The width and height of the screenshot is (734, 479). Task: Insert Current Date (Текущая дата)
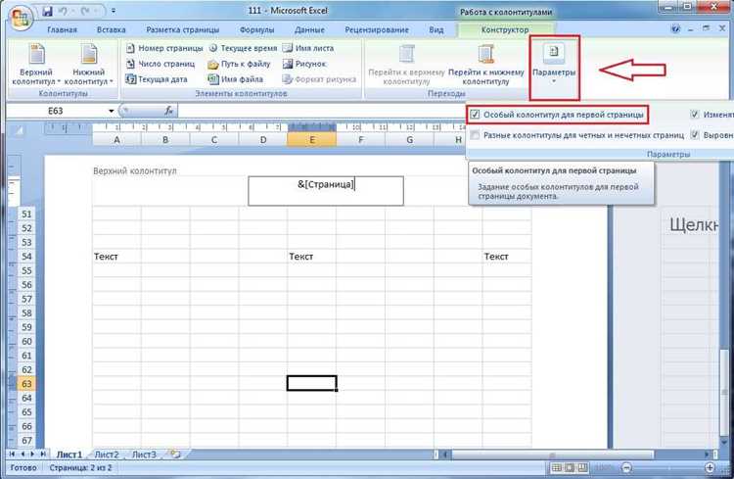tap(157, 79)
